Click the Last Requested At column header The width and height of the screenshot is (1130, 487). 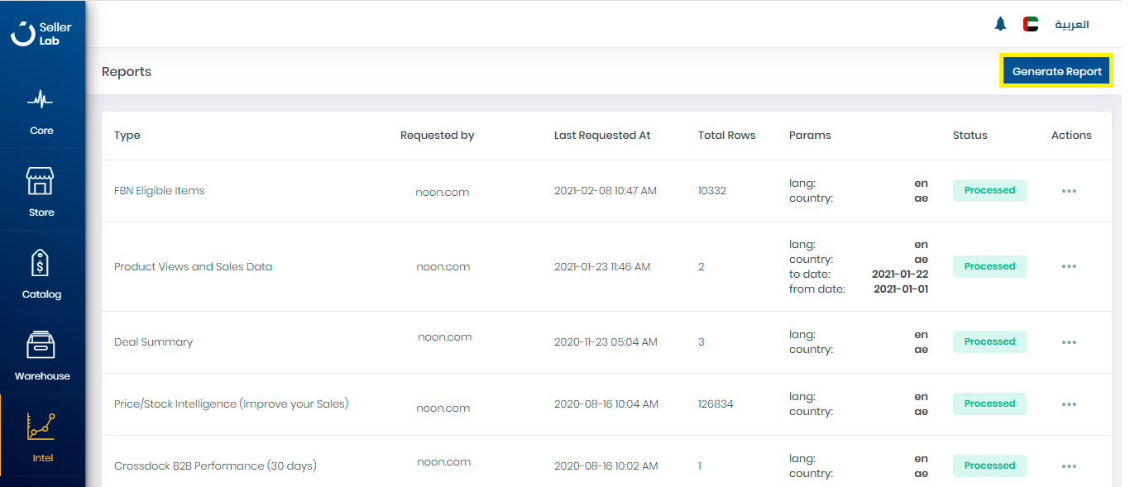602,136
